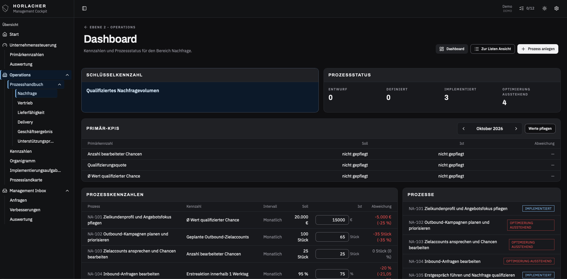Image resolution: width=567 pixels, height=279 pixels.
Task: Click the Prozess anlegen button
Action: click(538, 49)
